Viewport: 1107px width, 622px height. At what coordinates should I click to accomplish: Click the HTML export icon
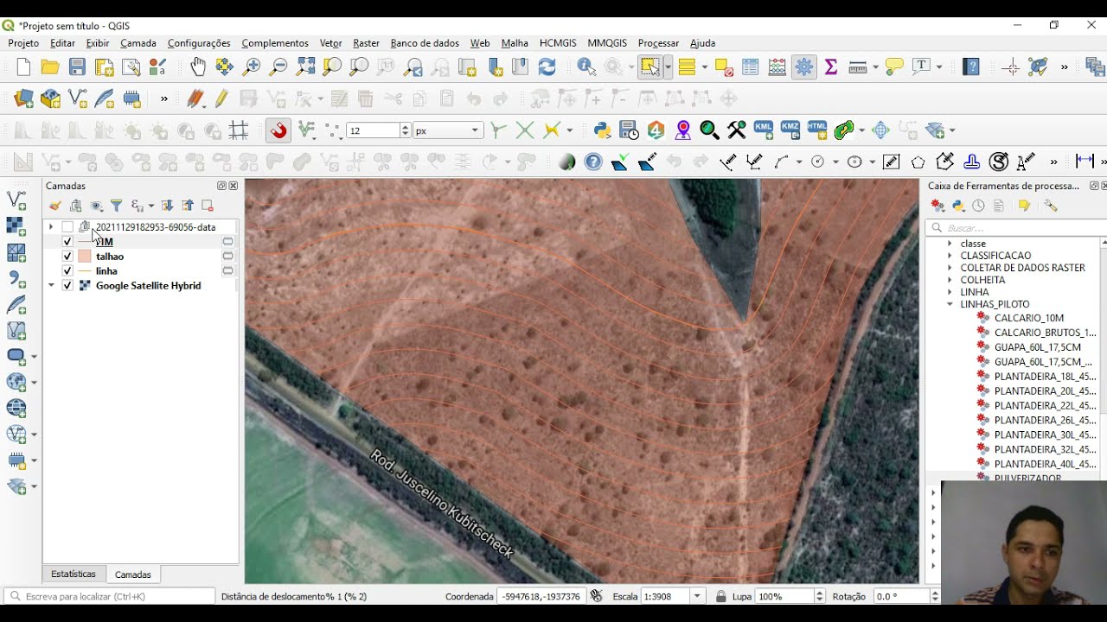pyautogui.click(x=817, y=130)
